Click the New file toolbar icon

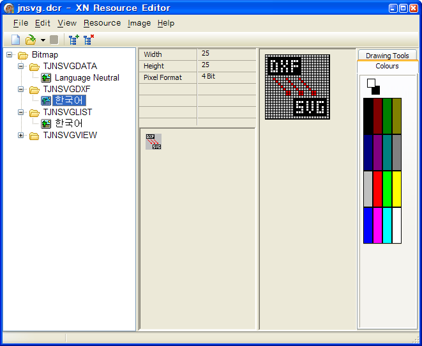(15, 40)
